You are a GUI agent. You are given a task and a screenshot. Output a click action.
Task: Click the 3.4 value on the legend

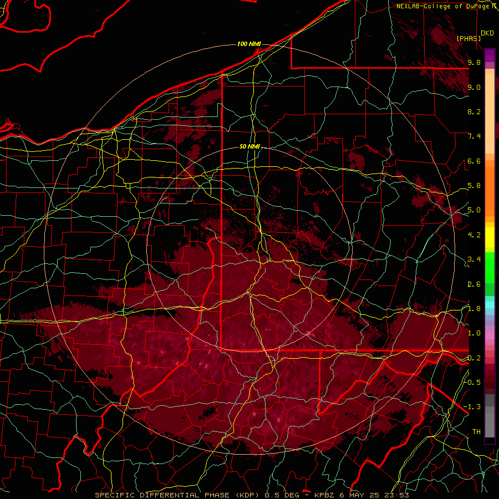474,259
